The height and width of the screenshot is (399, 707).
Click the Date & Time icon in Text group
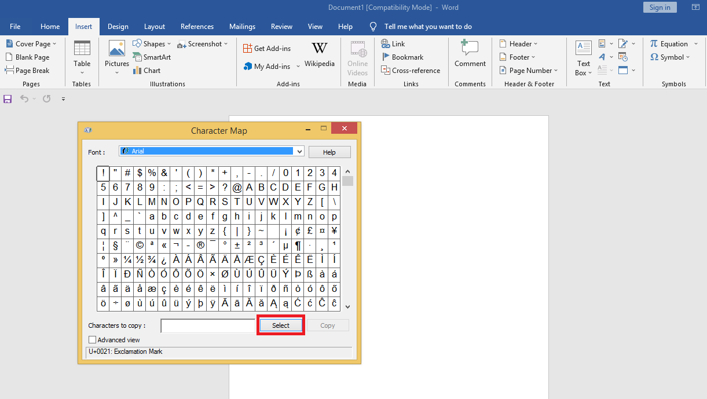[x=623, y=57]
